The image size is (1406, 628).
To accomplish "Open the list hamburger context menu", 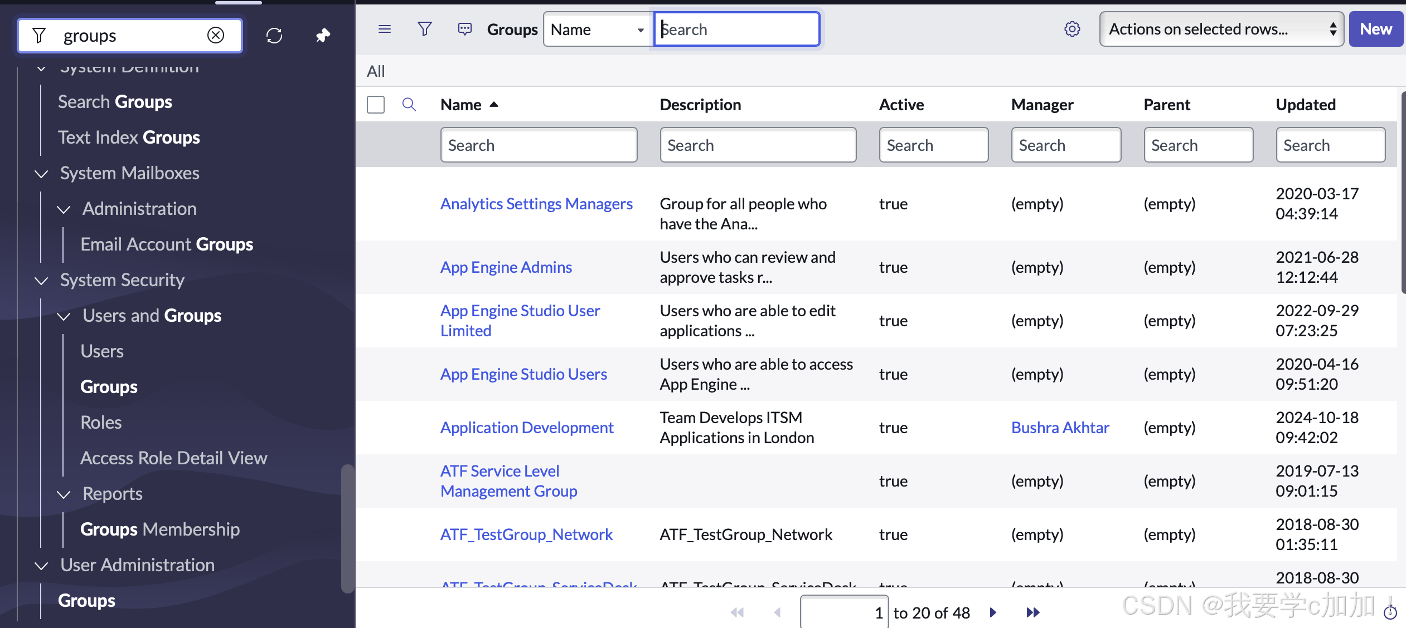I will pyautogui.click(x=385, y=29).
